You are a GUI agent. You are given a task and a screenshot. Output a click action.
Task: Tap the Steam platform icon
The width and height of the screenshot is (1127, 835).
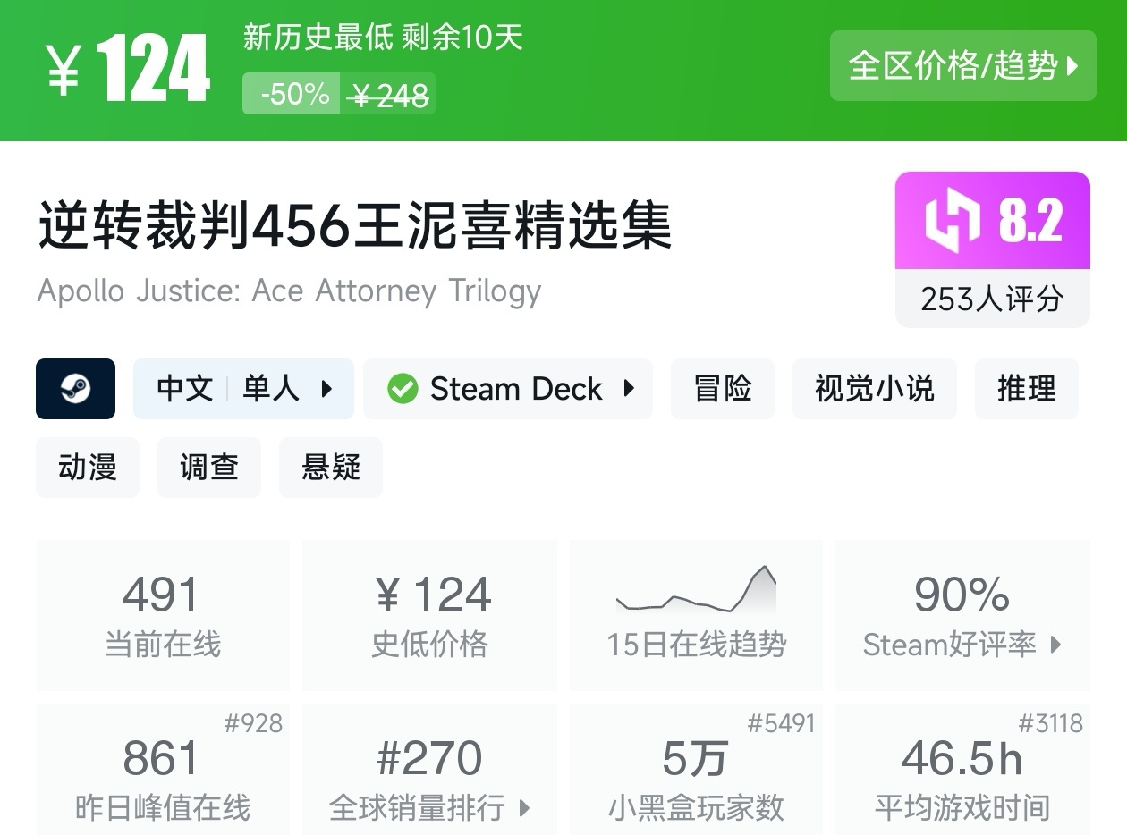75,389
